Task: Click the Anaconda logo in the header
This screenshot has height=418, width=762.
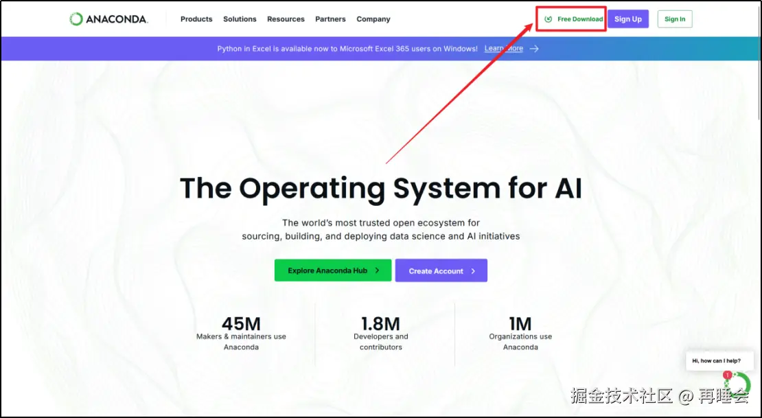Action: point(108,19)
